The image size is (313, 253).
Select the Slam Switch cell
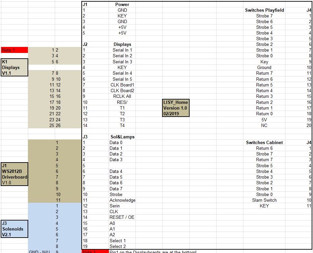click(264, 200)
